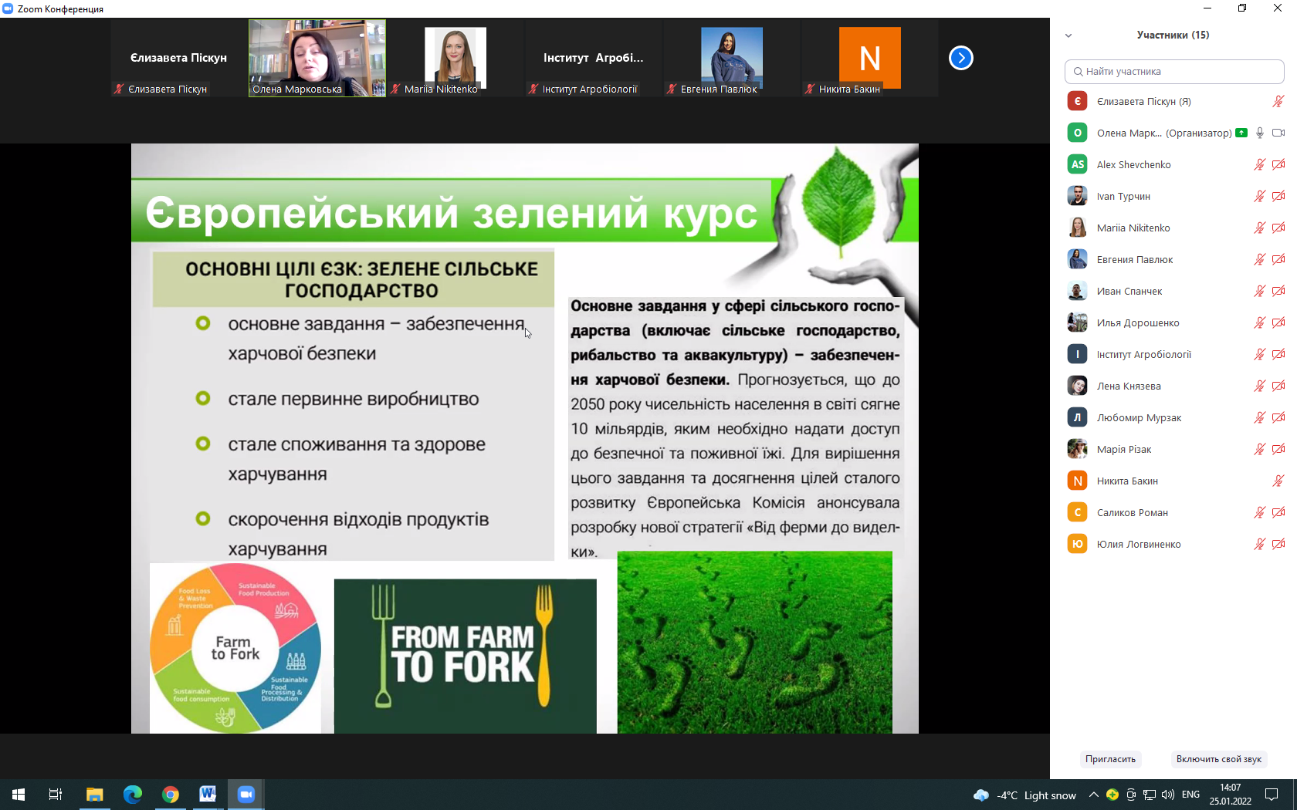This screenshot has width=1297, height=810.
Task: Click Олена Марк... avatar in participants list
Action: (1077, 133)
